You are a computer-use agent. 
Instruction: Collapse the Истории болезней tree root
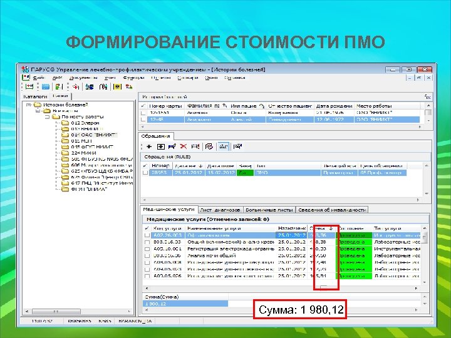click(x=28, y=105)
